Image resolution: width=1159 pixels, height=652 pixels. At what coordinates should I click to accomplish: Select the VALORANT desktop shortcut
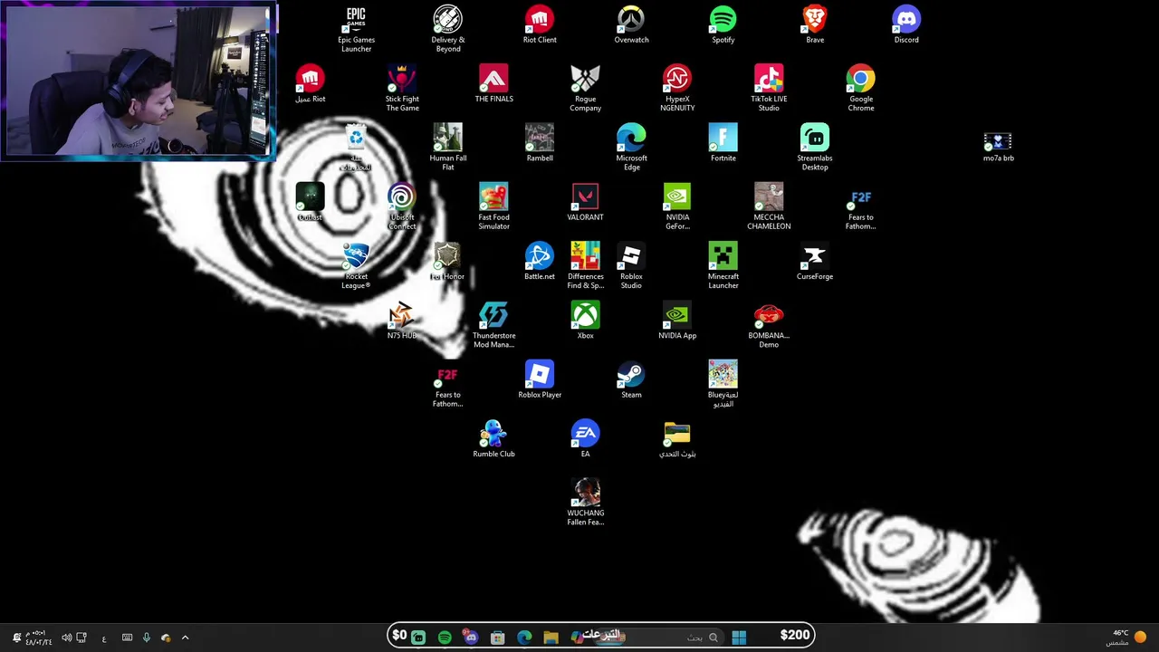point(585,203)
